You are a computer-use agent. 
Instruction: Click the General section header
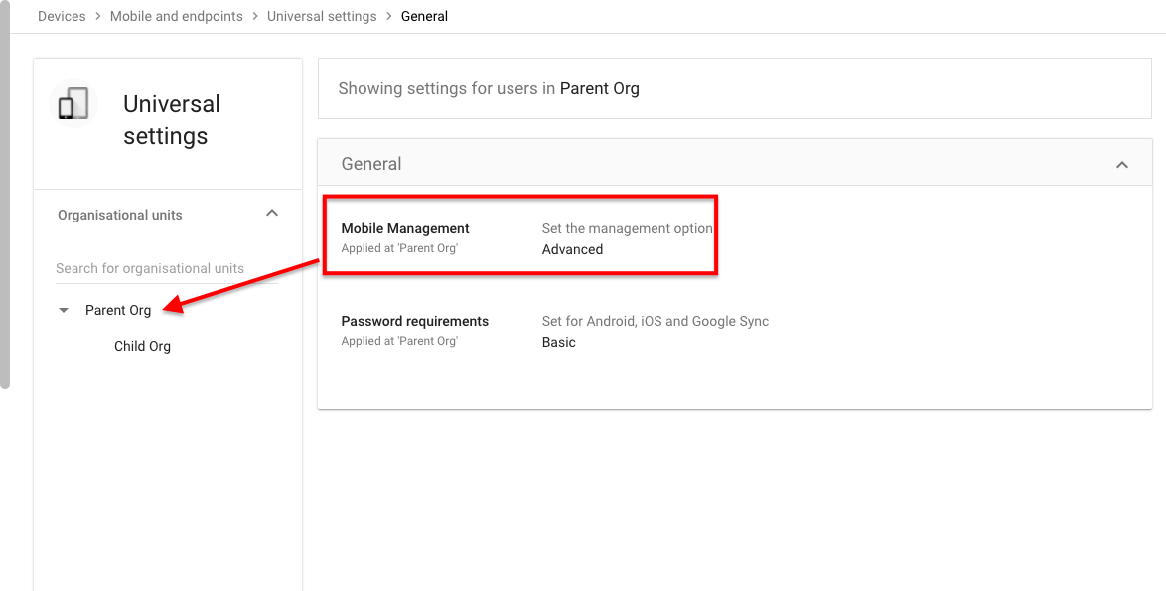pyautogui.click(x=735, y=163)
